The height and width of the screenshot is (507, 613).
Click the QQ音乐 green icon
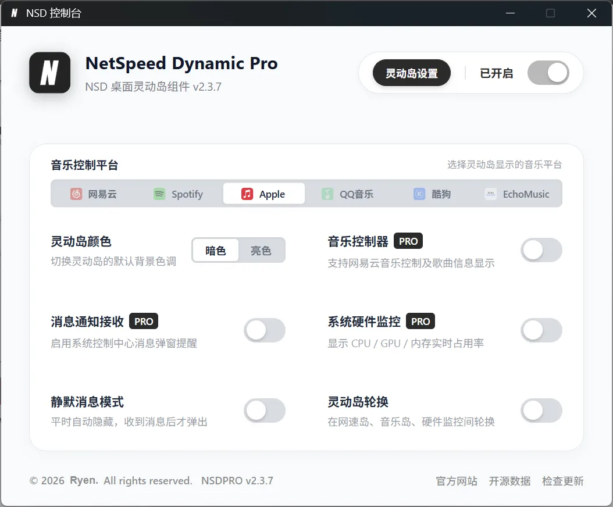click(x=327, y=194)
